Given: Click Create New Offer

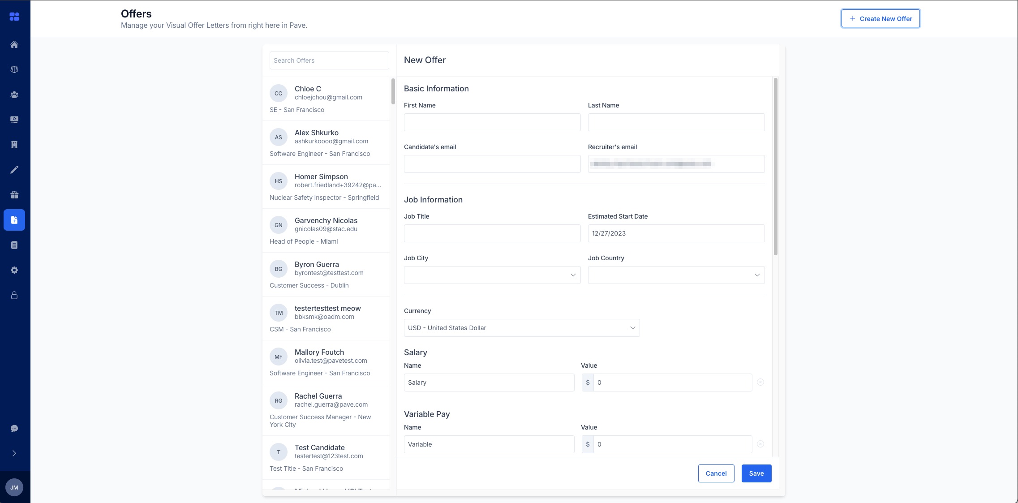Looking at the screenshot, I should (880, 18).
